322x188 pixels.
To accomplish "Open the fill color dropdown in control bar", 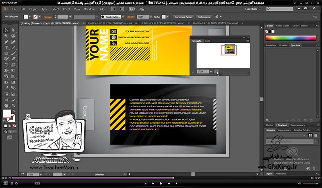I will 30,17.
